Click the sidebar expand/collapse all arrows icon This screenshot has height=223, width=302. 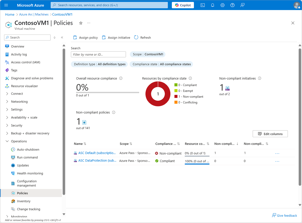[x=54, y=38]
